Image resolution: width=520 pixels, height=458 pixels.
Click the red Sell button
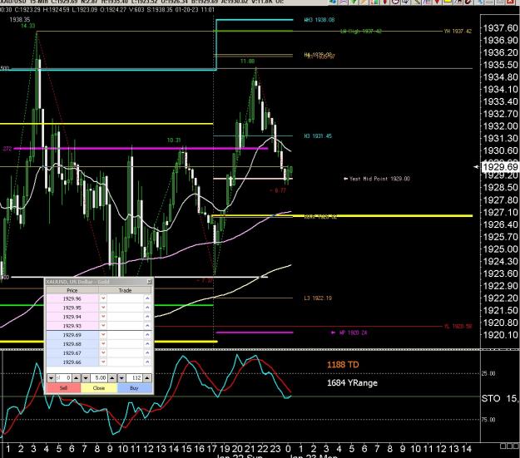[64, 388]
